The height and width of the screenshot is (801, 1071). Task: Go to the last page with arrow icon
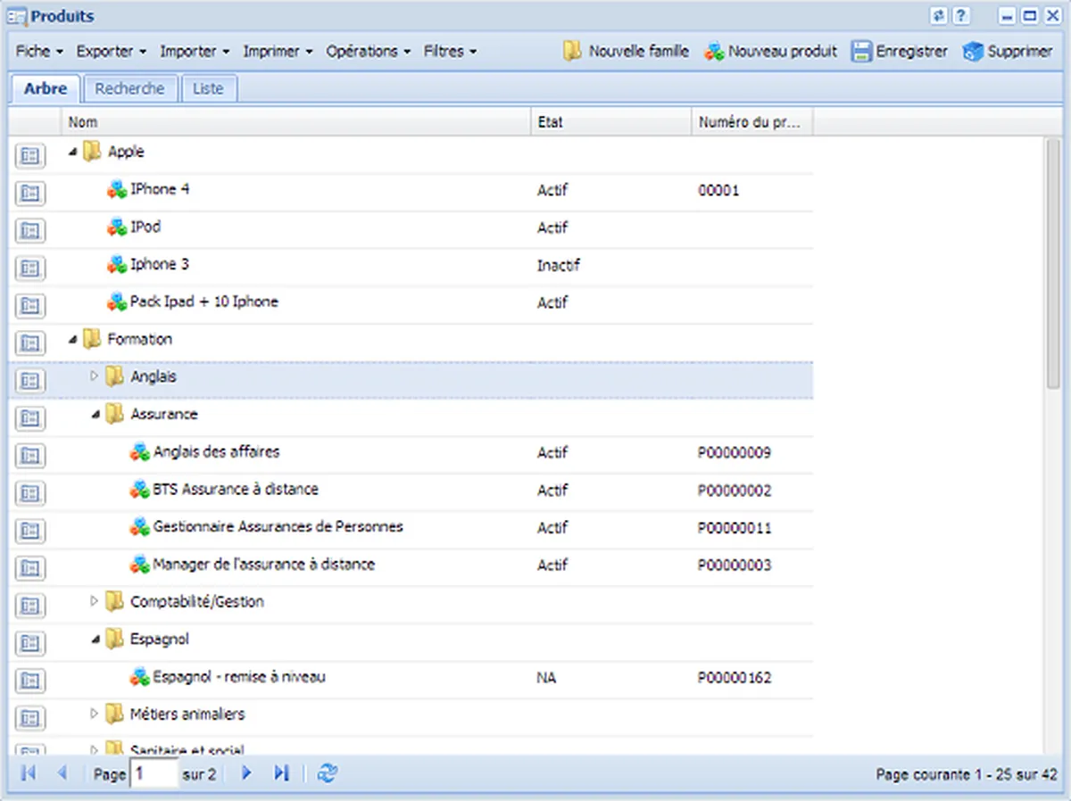[281, 773]
